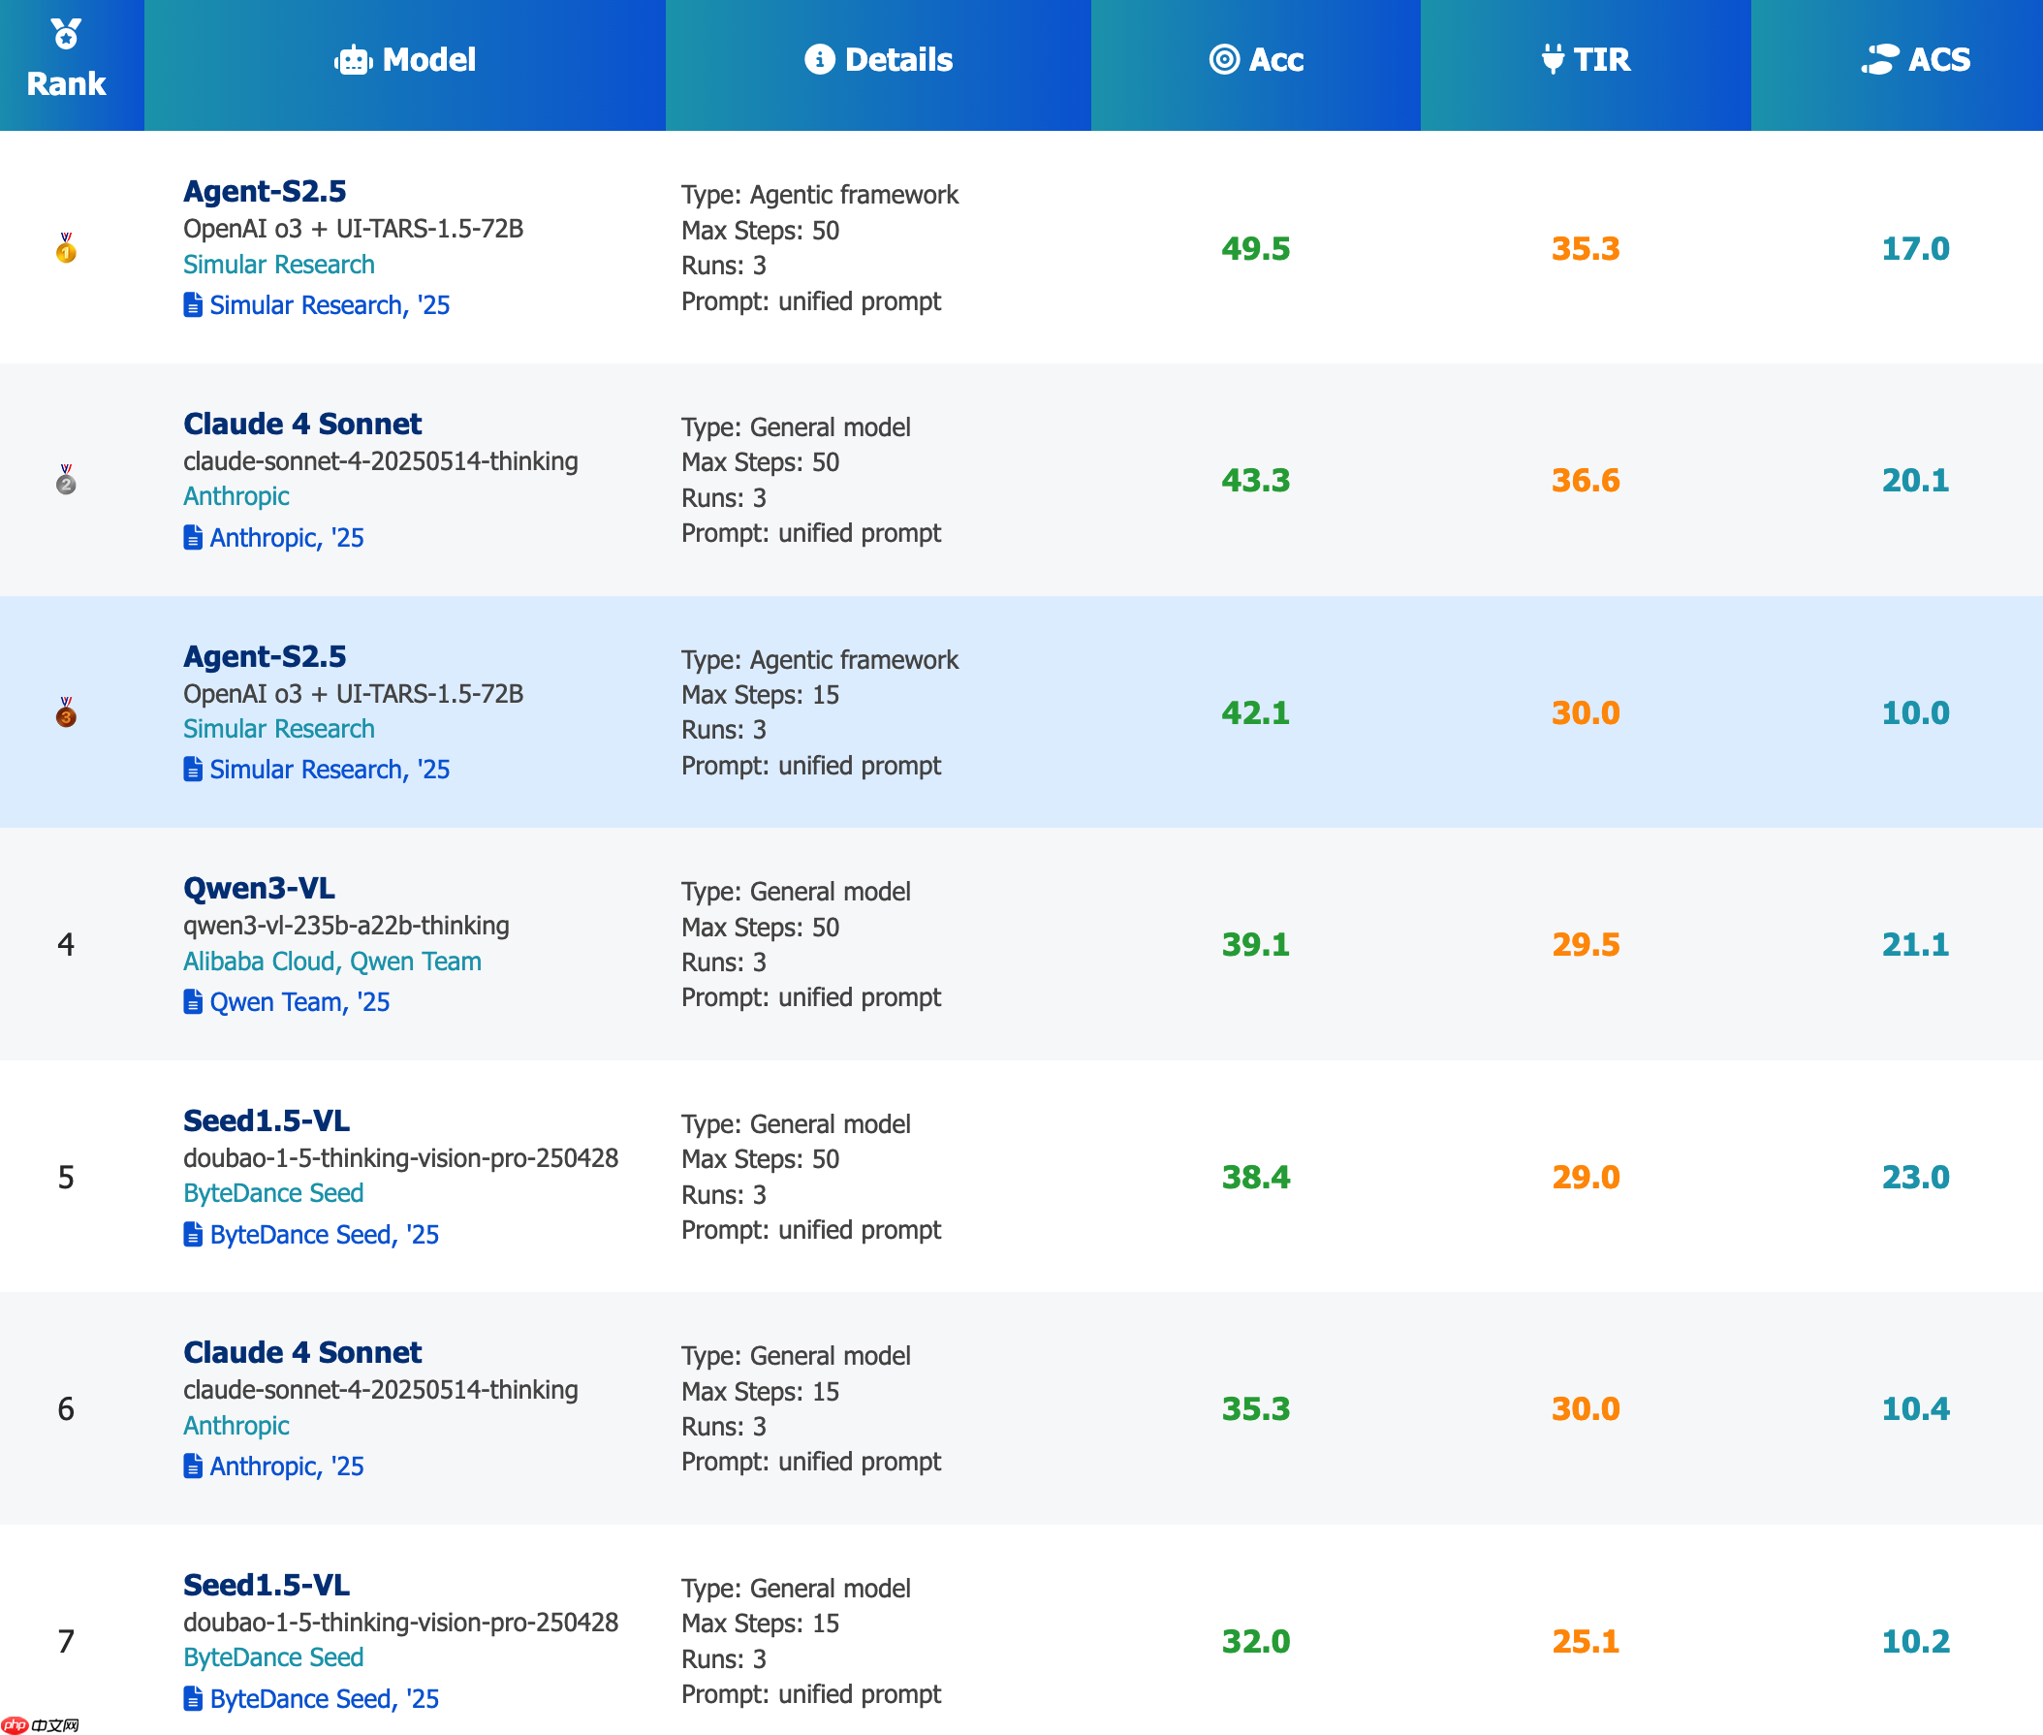The width and height of the screenshot is (2043, 1735).
Task: Click the bronze medal rank 3 icon
Action: [x=66, y=713]
